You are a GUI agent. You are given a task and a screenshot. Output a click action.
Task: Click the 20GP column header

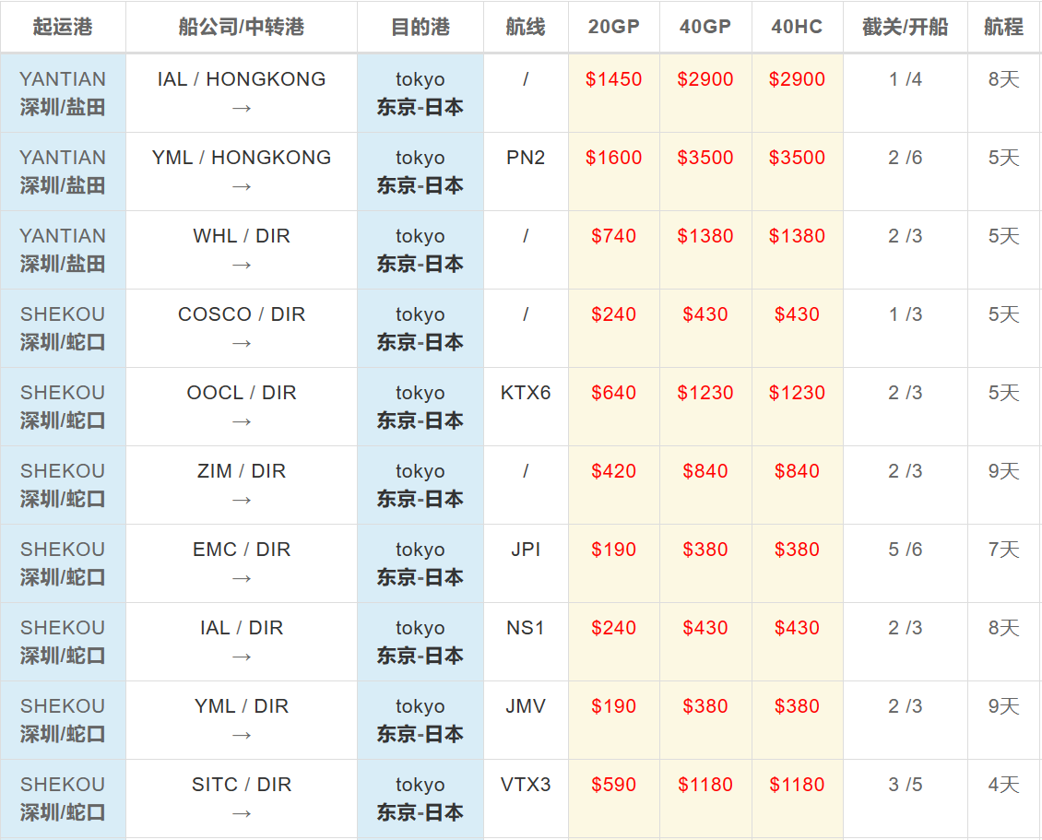(x=613, y=27)
